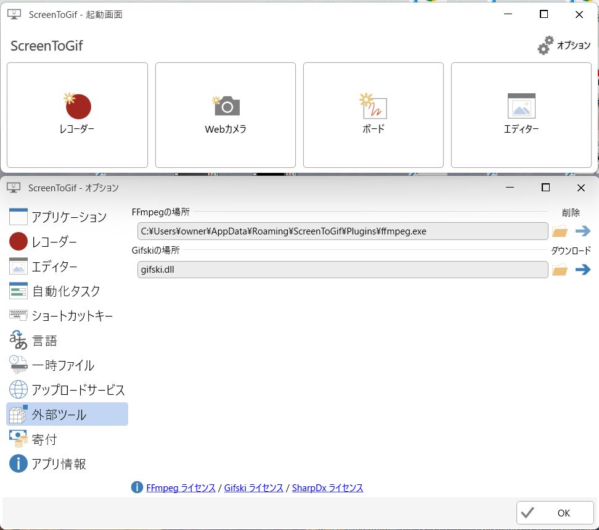Open the レコーダー recorder tile on startup window

tap(77, 115)
